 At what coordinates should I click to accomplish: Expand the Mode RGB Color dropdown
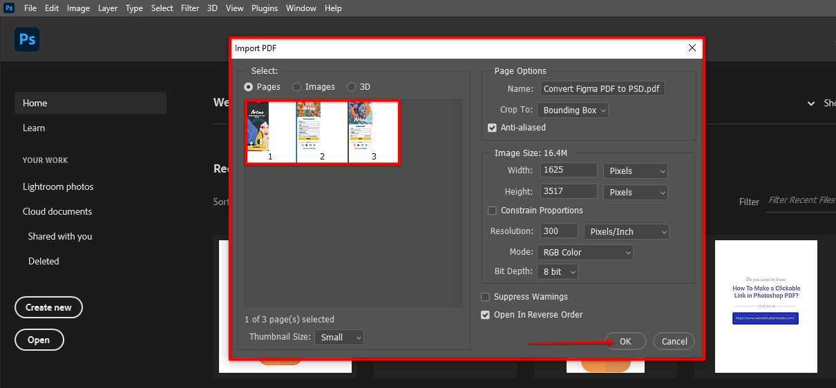(x=585, y=253)
